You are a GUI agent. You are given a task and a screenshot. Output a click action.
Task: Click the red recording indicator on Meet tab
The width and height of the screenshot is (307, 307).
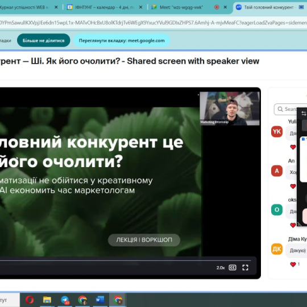pos(217,7)
